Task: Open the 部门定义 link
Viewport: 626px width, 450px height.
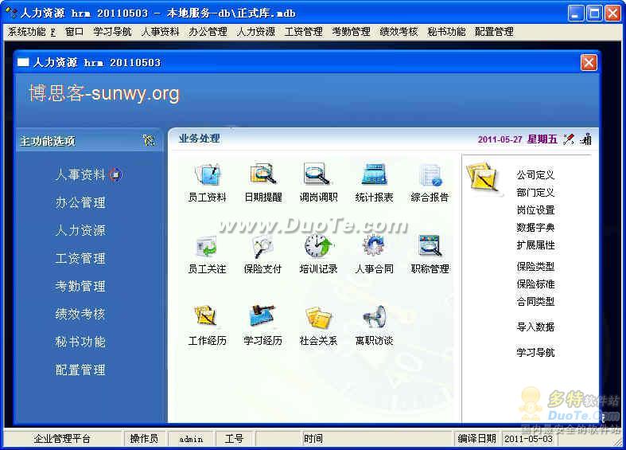Action: point(535,193)
